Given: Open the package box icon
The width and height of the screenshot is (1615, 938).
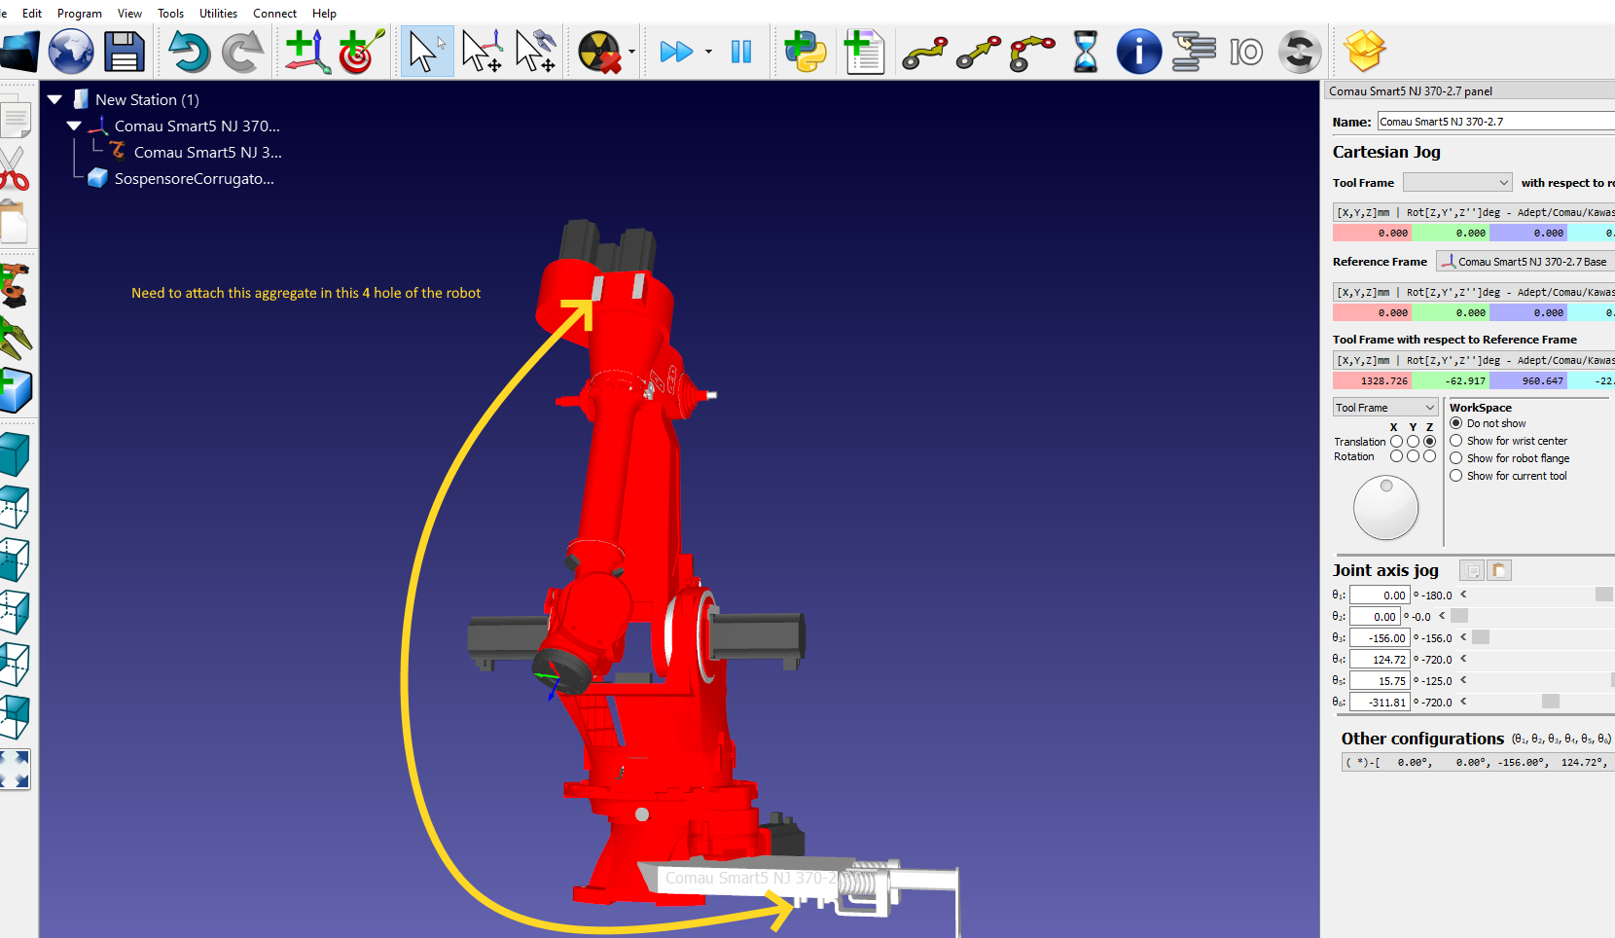Looking at the screenshot, I should [1364, 51].
